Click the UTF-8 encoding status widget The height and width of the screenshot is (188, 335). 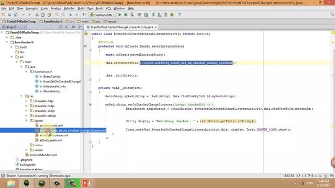[310, 175]
